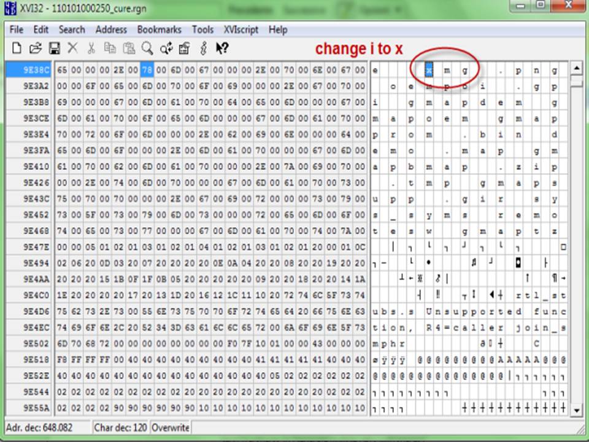The width and height of the screenshot is (589, 442).
Task: Minimize the XVI32 window
Action: click(x=520, y=5)
